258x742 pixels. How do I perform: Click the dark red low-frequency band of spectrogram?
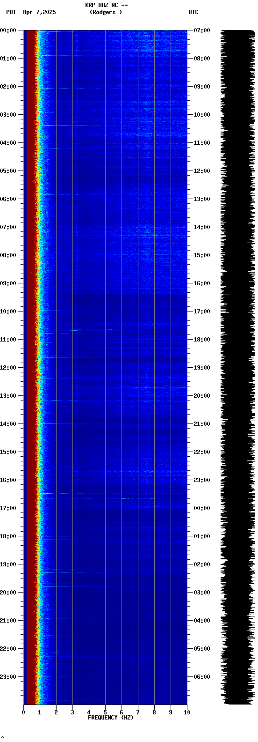30,367
